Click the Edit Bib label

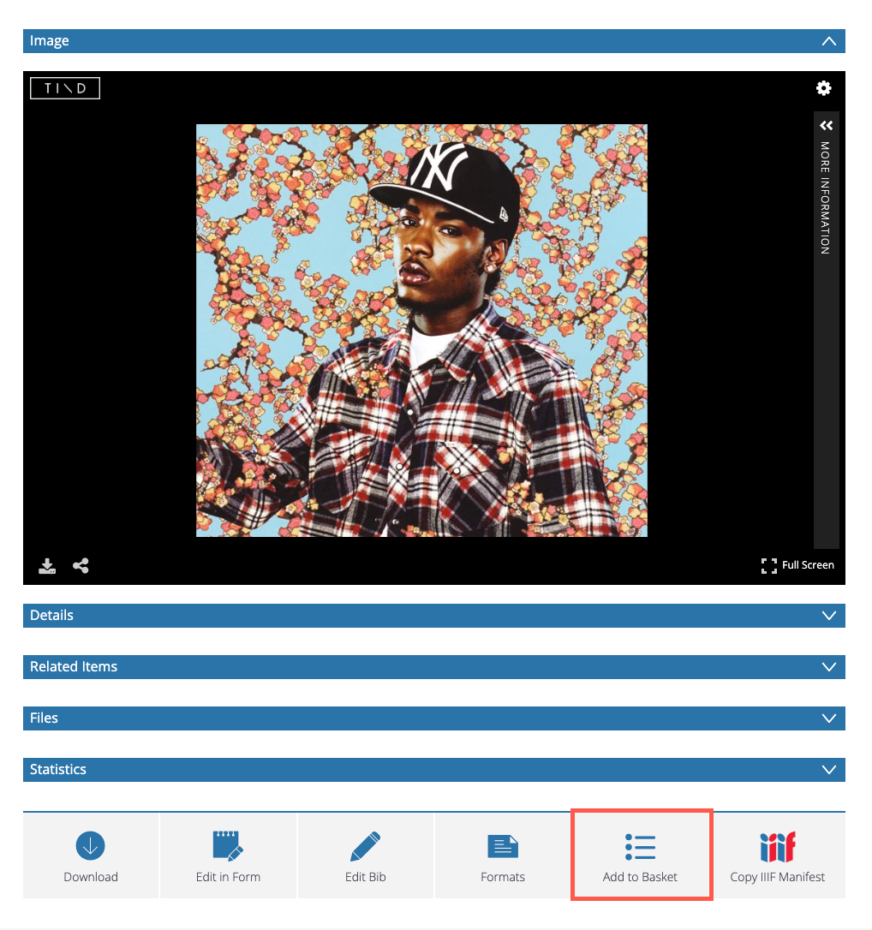click(x=366, y=877)
